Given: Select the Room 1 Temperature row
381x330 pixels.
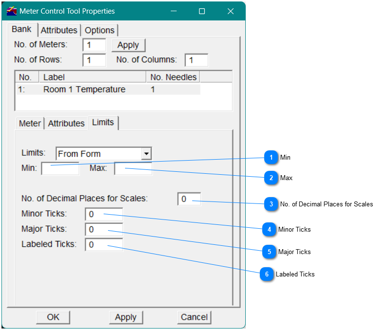Looking at the screenshot, I should (x=108, y=90).
